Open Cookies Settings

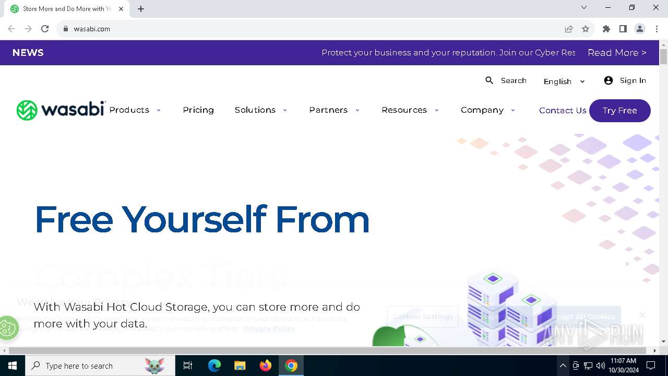(423, 317)
